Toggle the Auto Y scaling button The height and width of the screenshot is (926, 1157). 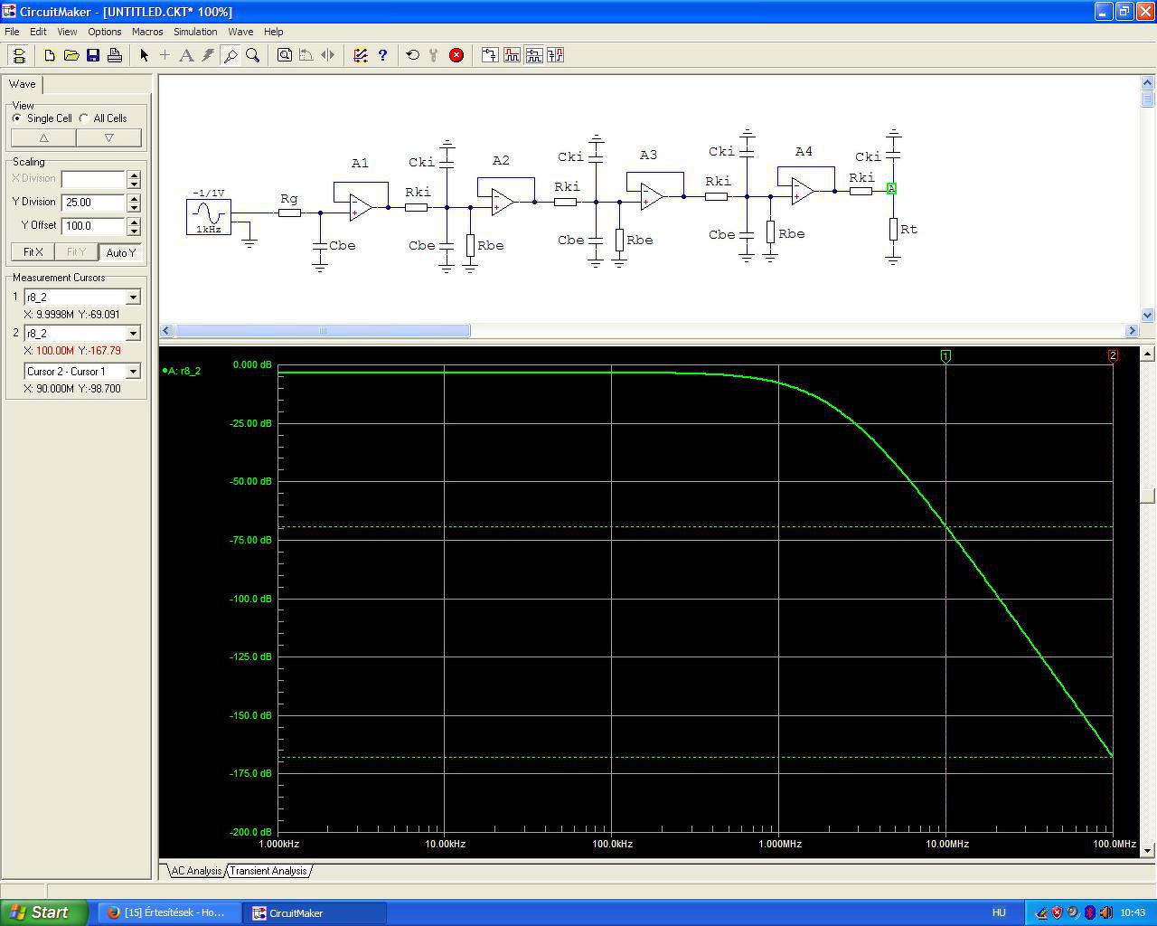[120, 252]
